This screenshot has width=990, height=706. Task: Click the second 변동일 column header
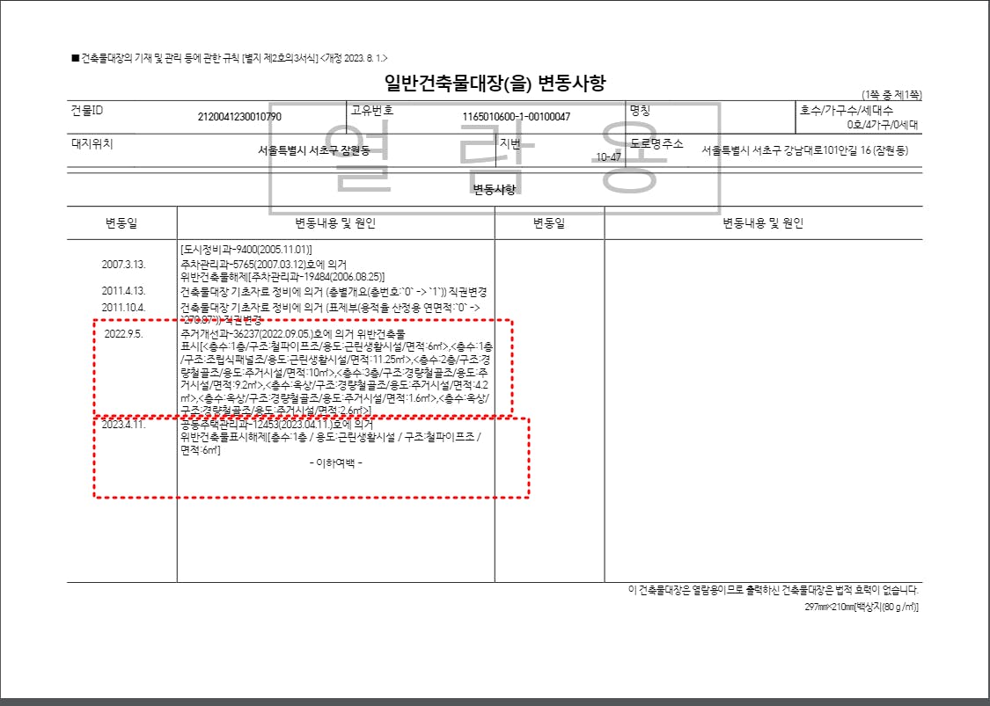pyautogui.click(x=548, y=222)
